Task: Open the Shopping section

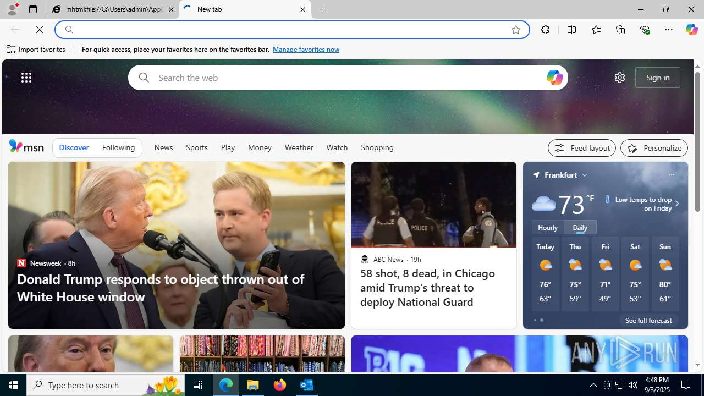Action: (377, 147)
